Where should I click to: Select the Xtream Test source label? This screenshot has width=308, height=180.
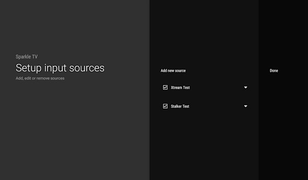tap(180, 87)
